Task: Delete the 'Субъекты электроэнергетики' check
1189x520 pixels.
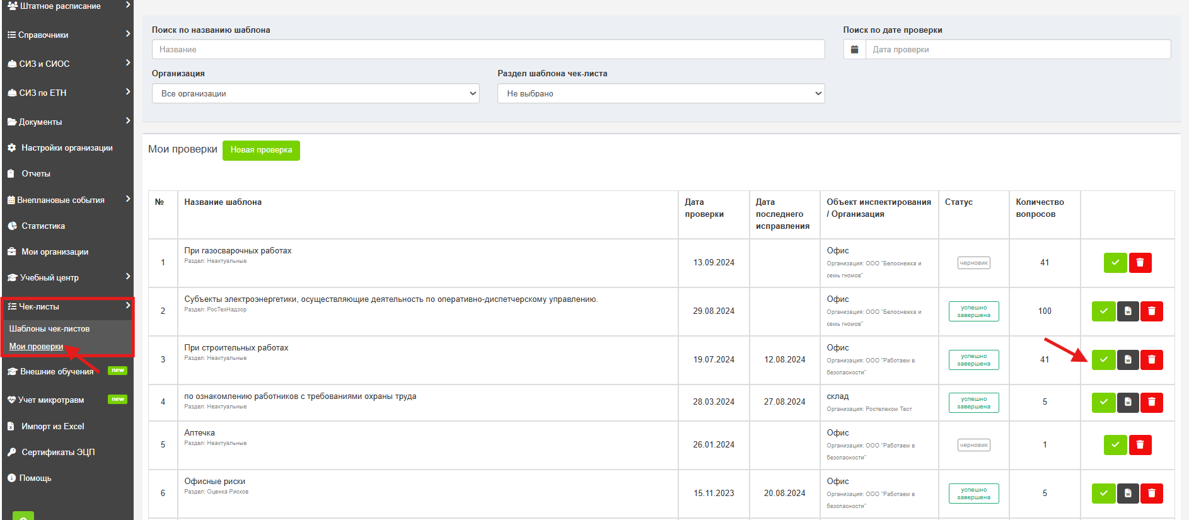Action: pyautogui.click(x=1152, y=311)
